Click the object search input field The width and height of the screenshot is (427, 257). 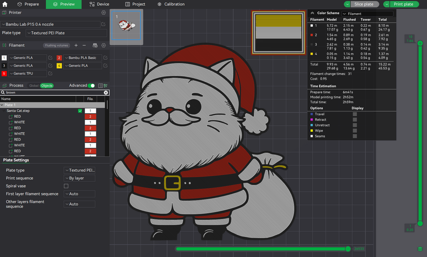(55, 93)
